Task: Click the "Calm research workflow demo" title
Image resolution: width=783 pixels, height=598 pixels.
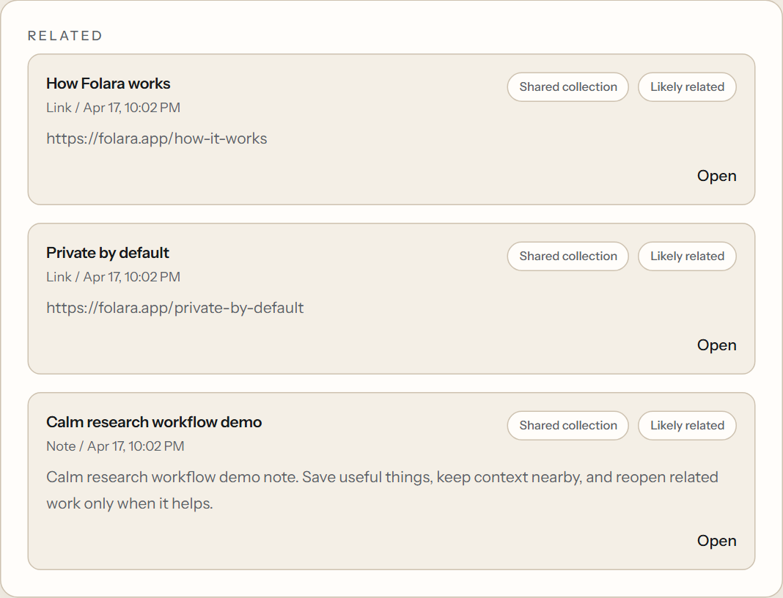Action: pyautogui.click(x=154, y=422)
